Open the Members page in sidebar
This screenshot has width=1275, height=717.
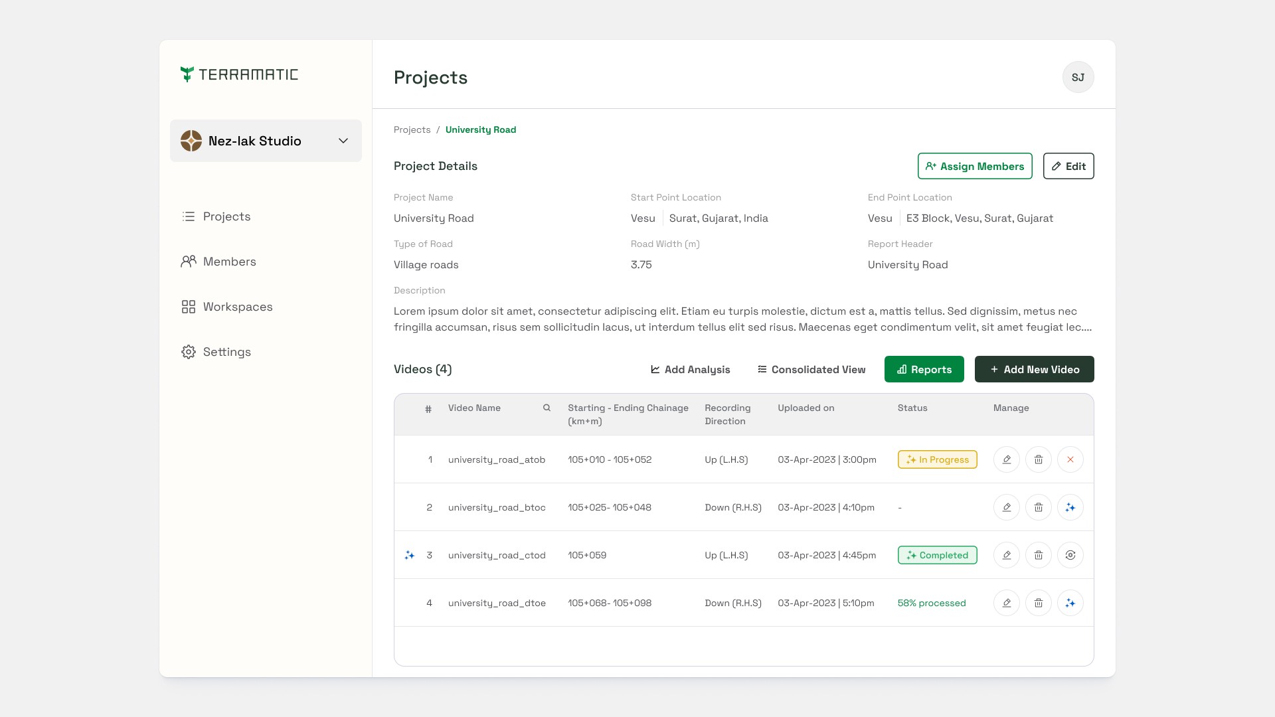click(219, 262)
